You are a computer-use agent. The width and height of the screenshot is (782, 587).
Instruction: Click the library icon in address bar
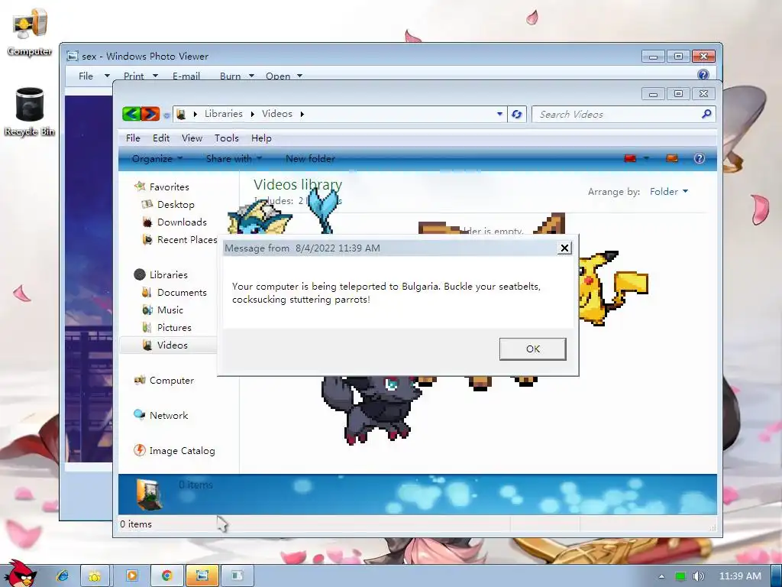(x=182, y=115)
